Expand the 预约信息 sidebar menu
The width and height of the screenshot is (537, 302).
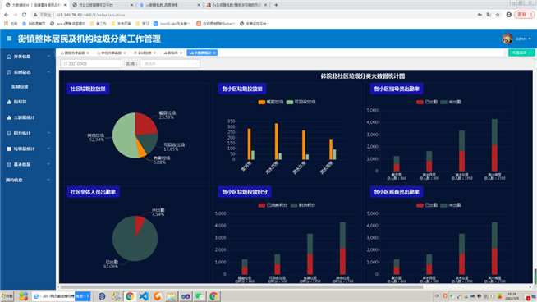click(27, 180)
